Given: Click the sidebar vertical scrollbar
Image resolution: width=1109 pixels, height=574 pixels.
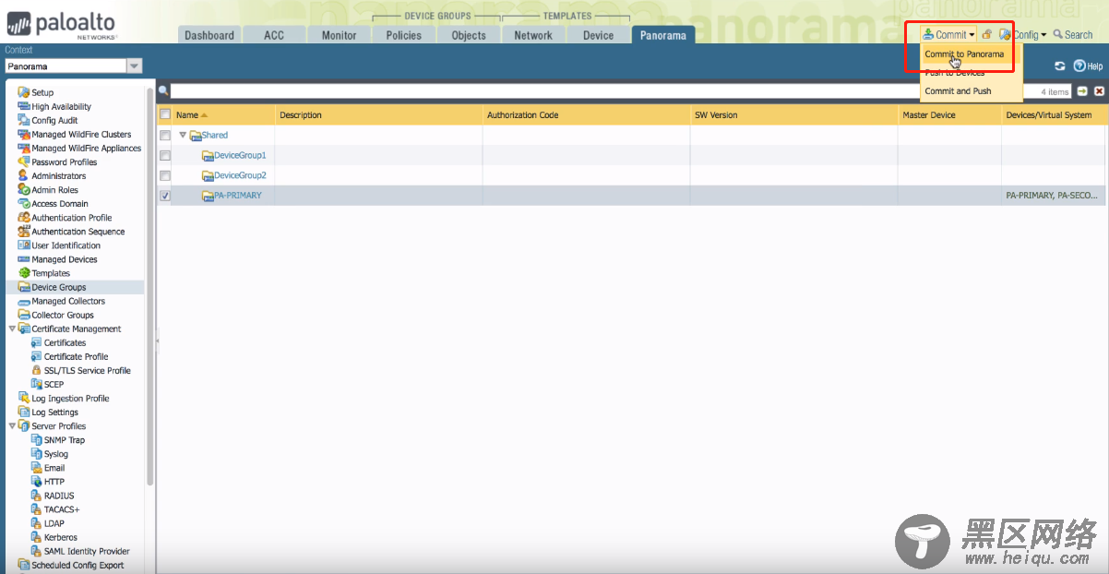Looking at the screenshot, I should tap(150, 286).
